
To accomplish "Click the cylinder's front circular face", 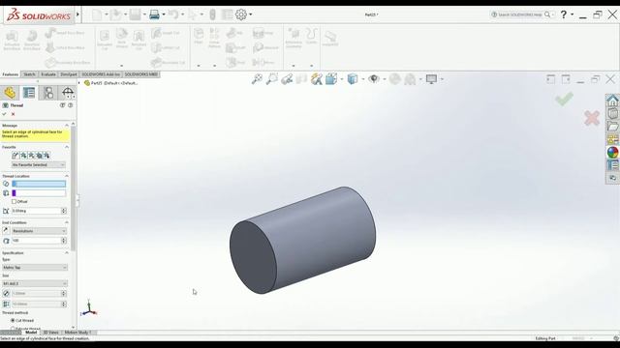I will 253,256.
